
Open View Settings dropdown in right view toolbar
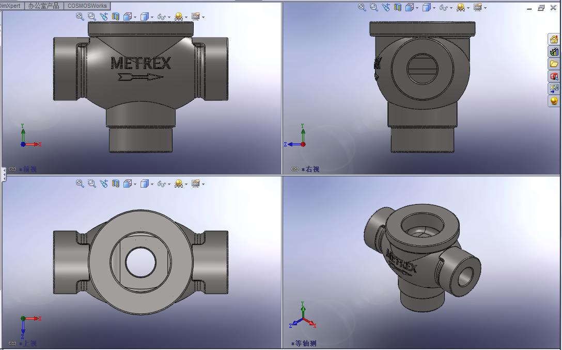(486, 8)
